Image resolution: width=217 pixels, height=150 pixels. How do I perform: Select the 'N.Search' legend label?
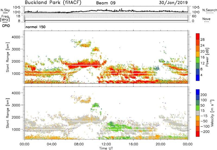tap(209, 10)
